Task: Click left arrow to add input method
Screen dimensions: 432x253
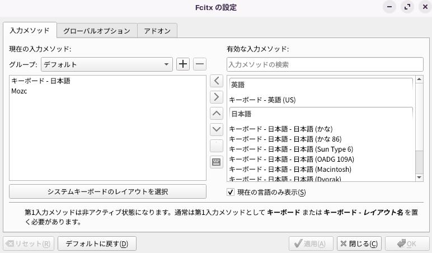Action: (x=217, y=81)
